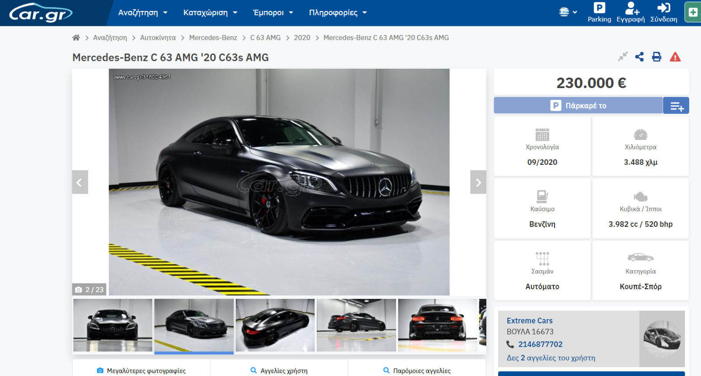Open Αυτοκίνητα breadcrumb link
Image resolution: width=701 pixels, height=376 pixels.
pos(158,38)
